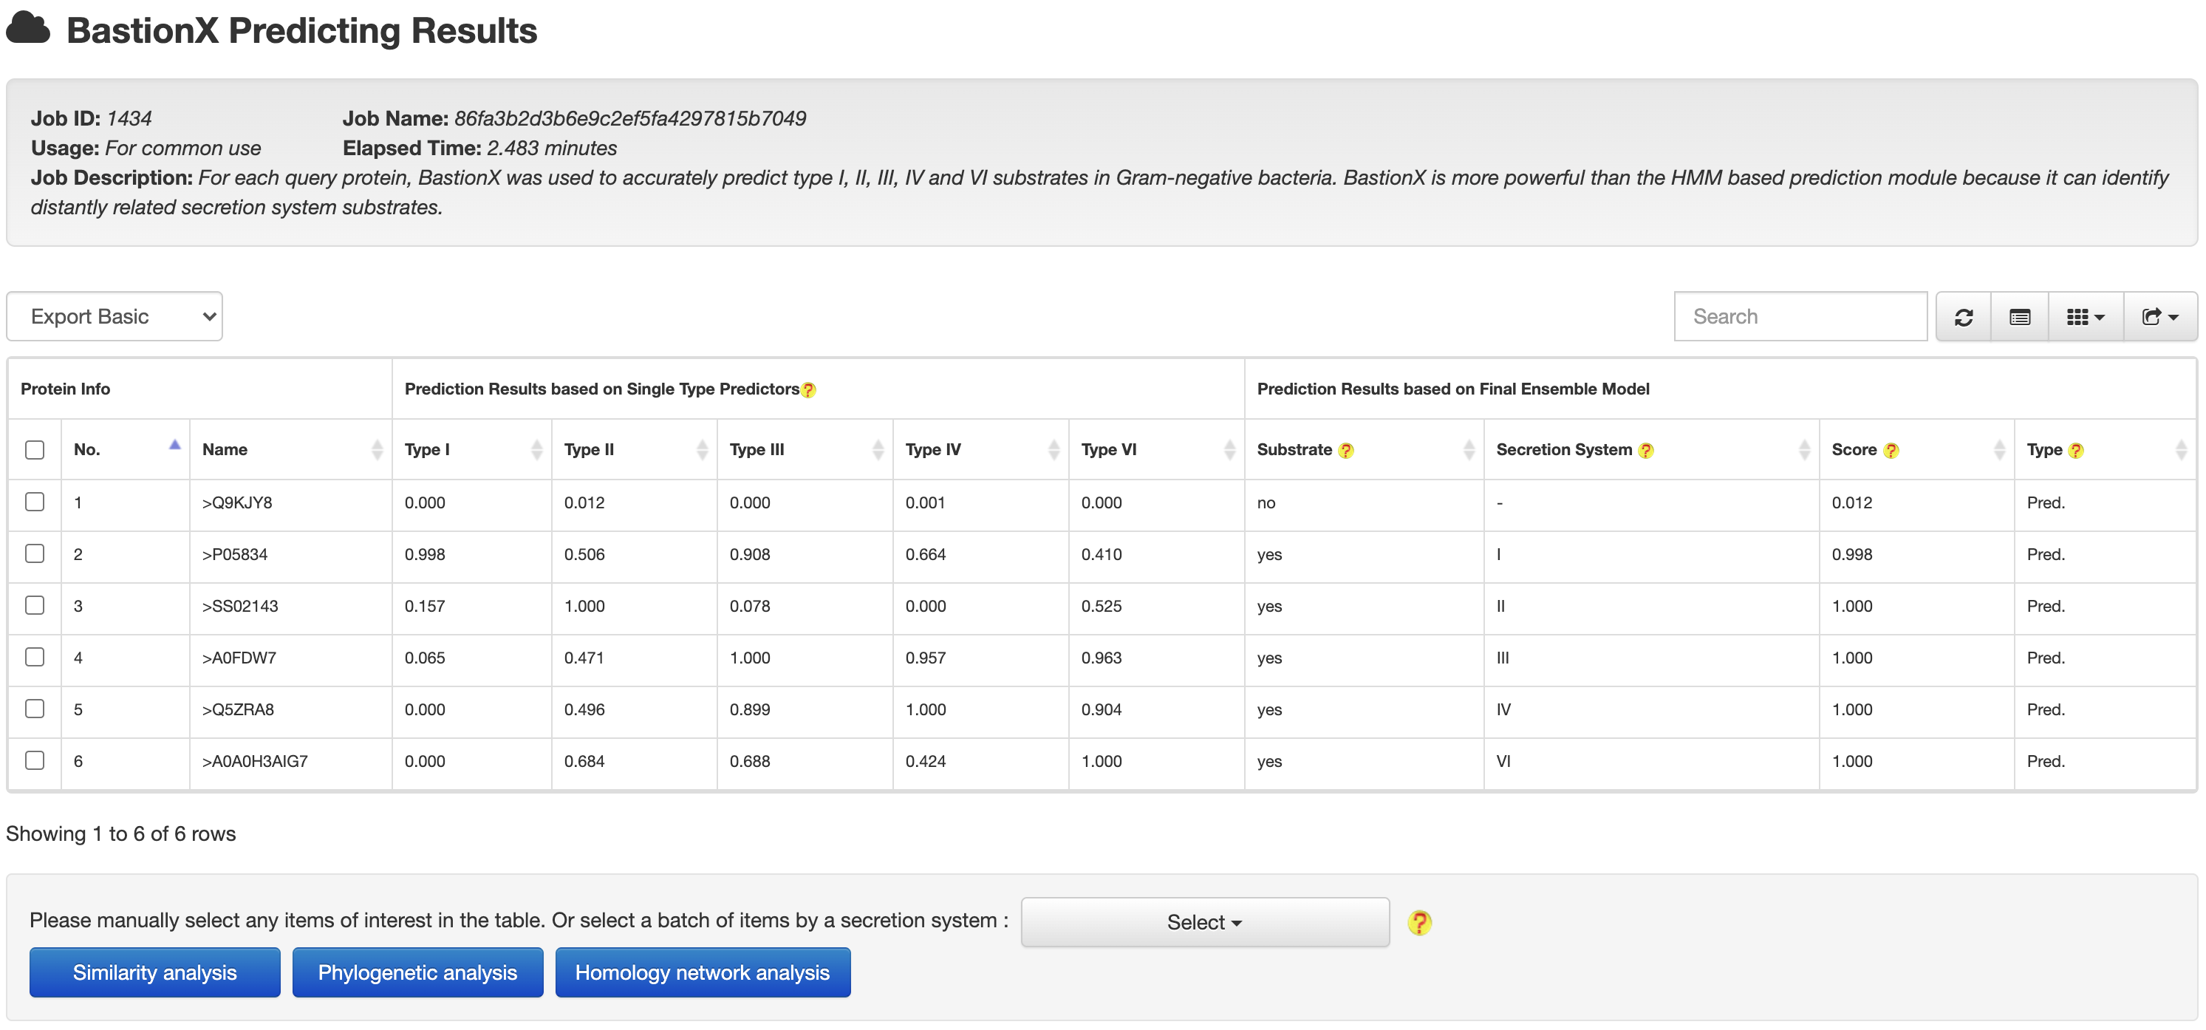Image resolution: width=2206 pixels, height=1030 pixels.
Task: Check the select-all header checkbox
Action: click(35, 449)
